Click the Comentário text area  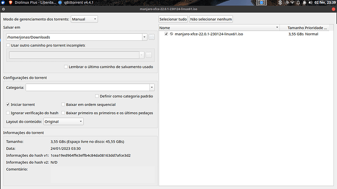[x=103, y=175]
